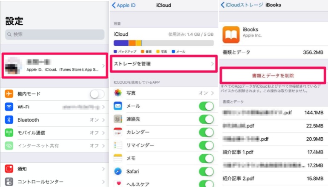Open インターネット共有 row chevron

point(104,146)
